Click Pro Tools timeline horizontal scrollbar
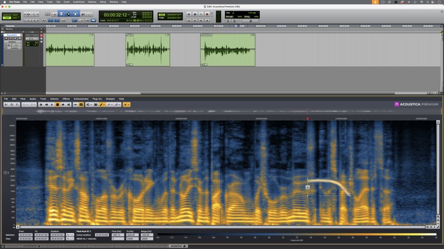The width and height of the screenshot is (444, 249). point(268,93)
